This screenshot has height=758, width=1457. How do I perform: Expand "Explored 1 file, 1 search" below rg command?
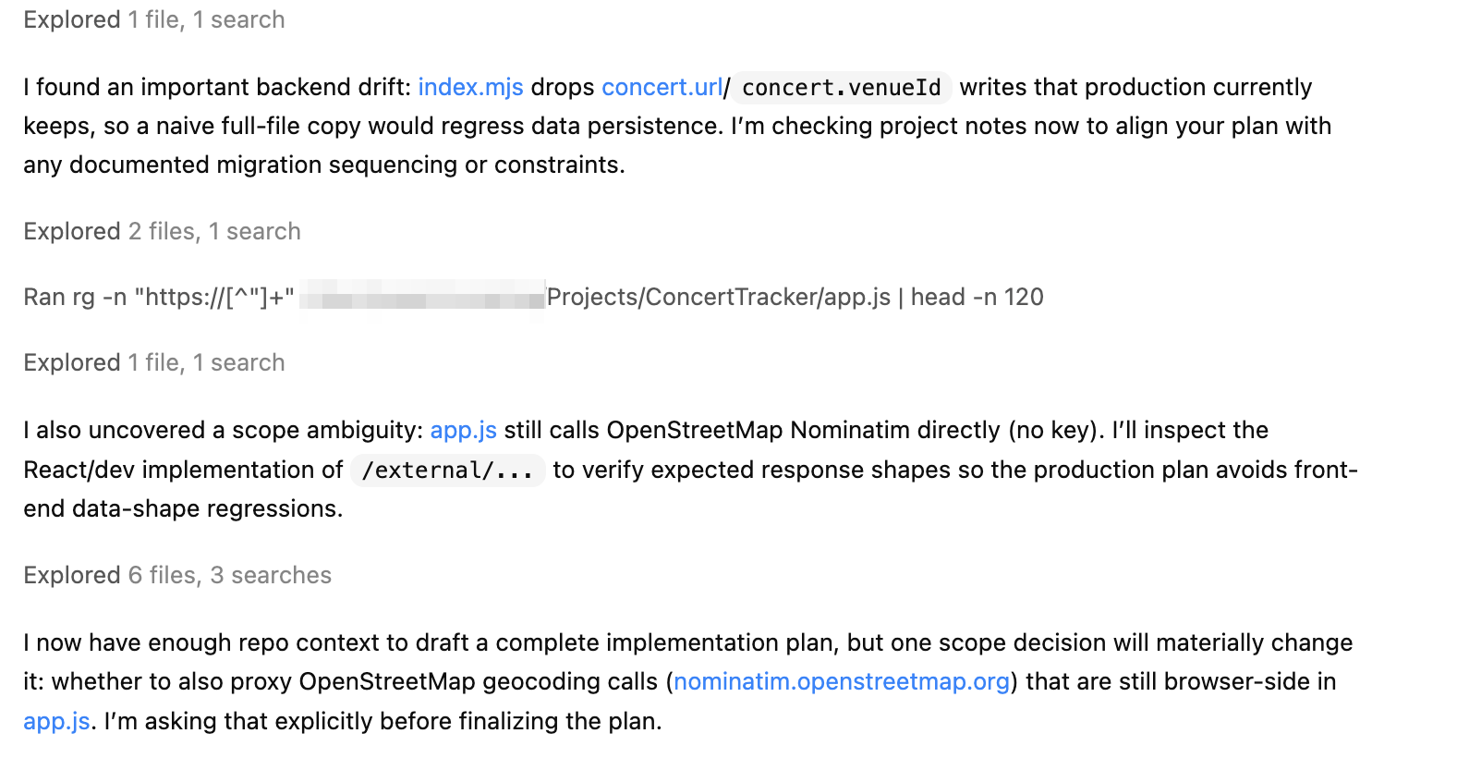[153, 362]
